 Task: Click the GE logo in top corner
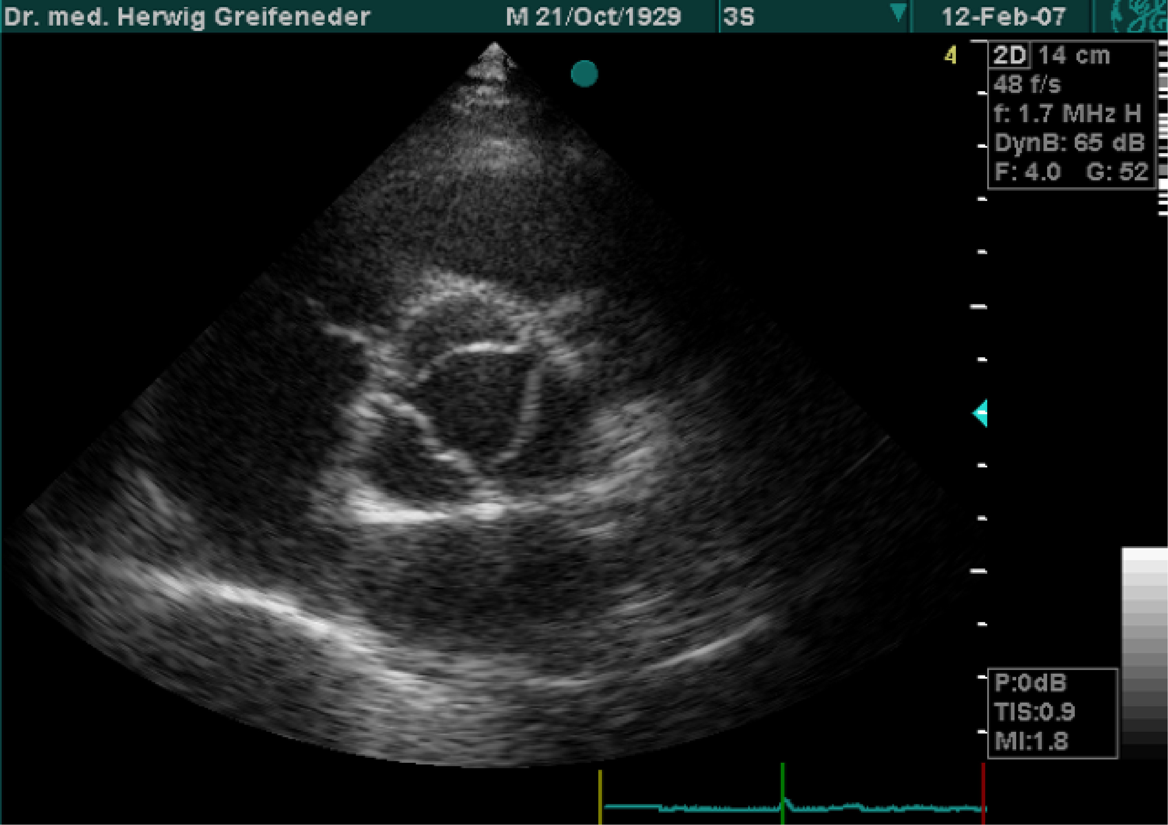[1139, 16]
